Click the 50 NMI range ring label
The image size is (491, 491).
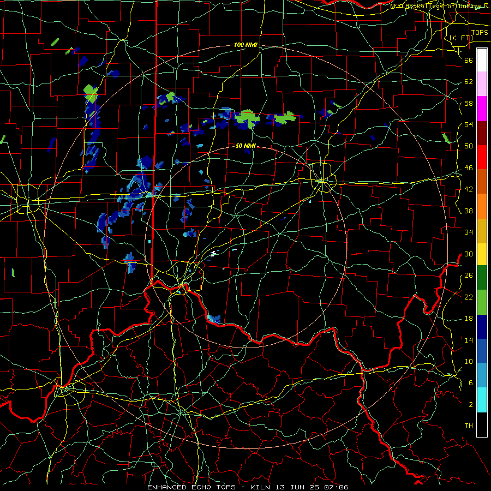(x=245, y=146)
